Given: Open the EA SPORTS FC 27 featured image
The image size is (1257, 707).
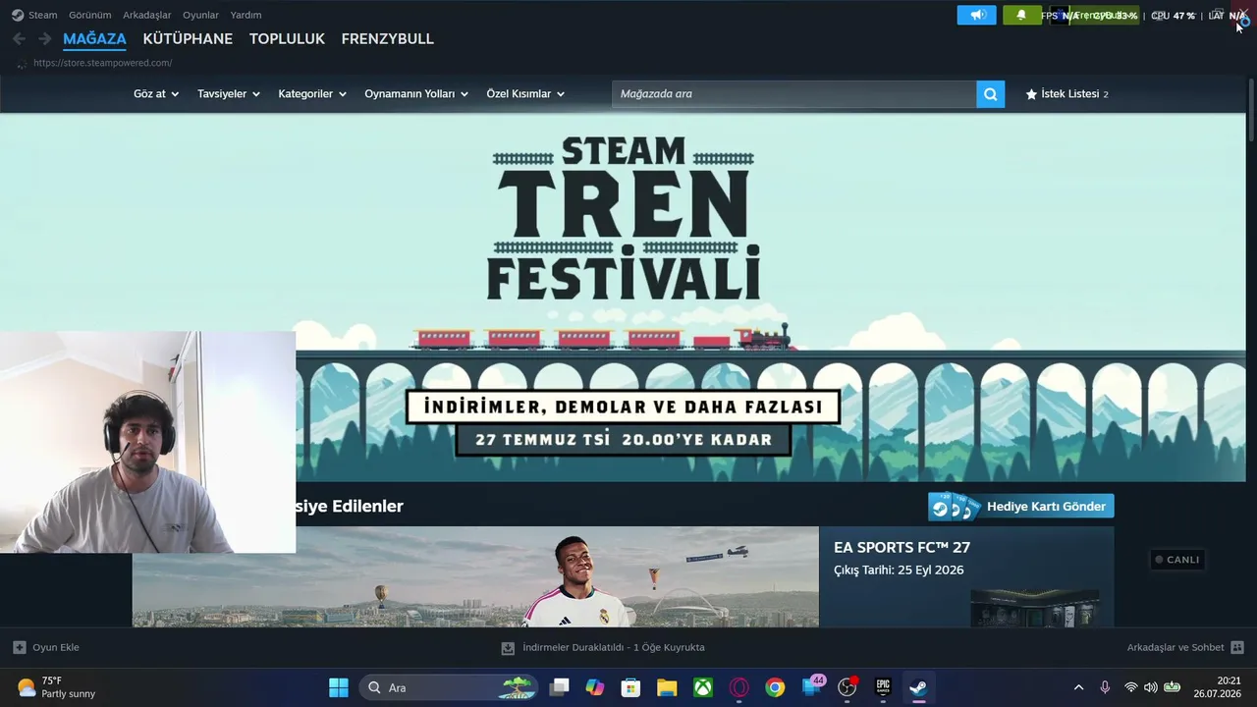Looking at the screenshot, I should click(475, 576).
